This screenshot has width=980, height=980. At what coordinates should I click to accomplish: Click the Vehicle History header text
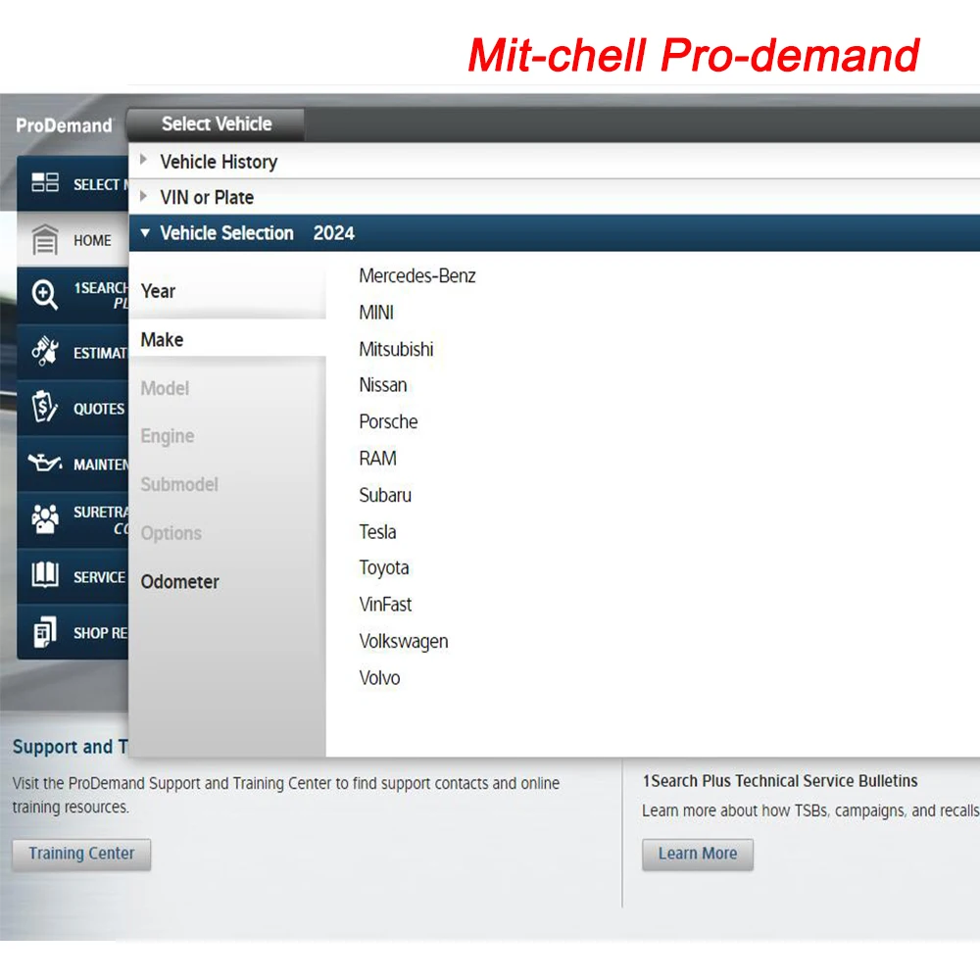tap(219, 162)
